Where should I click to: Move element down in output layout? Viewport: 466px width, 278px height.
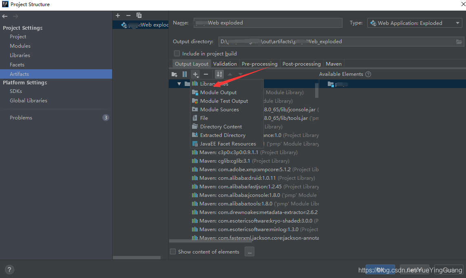pyautogui.click(x=241, y=74)
